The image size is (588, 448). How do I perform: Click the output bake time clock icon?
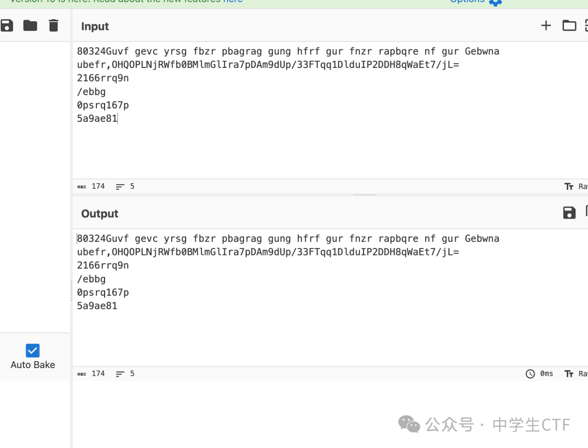(x=530, y=374)
